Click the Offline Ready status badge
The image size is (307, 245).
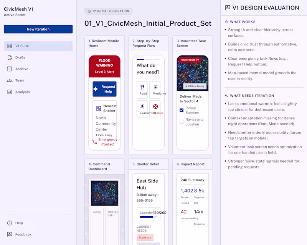pos(195,86)
